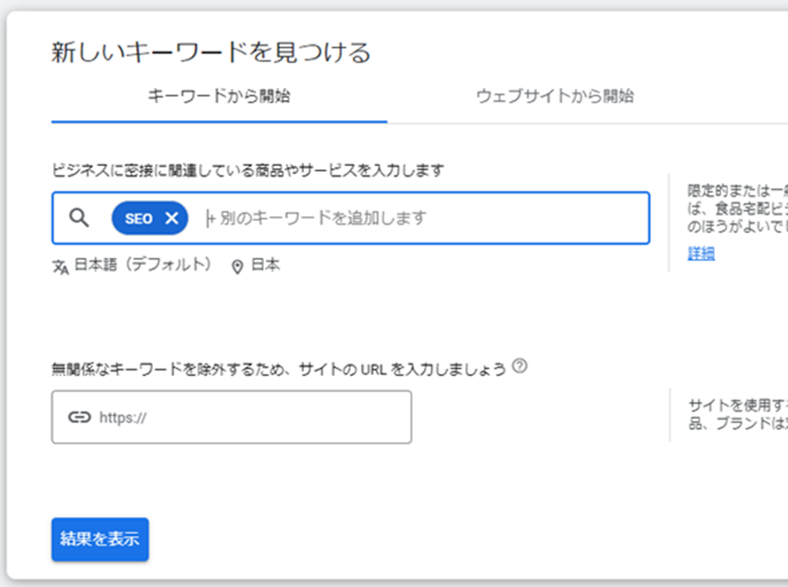The height and width of the screenshot is (587, 788).
Task: Click the 結果を表示 button
Action: [100, 539]
